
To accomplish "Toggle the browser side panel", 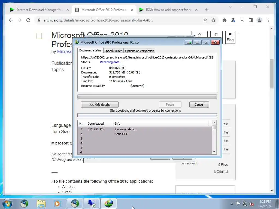I will (251, 20).
